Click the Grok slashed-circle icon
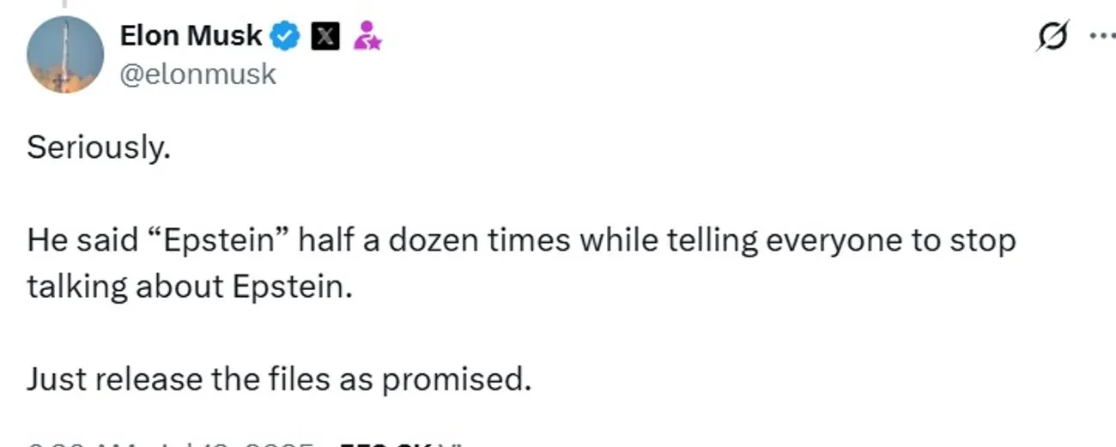Screen dimensions: 1116x447 click(x=1052, y=37)
